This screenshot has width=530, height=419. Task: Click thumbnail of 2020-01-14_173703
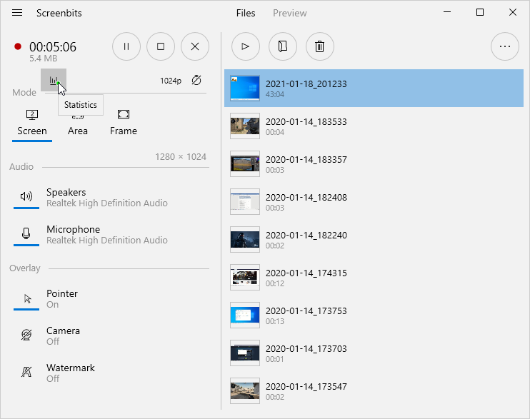pyautogui.click(x=245, y=353)
